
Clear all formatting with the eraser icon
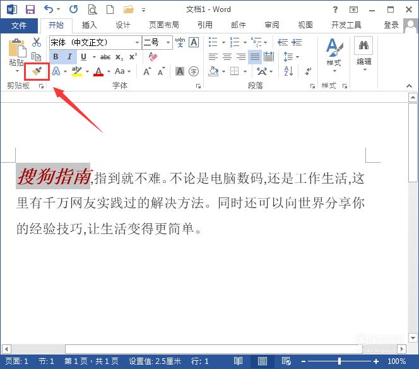(153, 57)
